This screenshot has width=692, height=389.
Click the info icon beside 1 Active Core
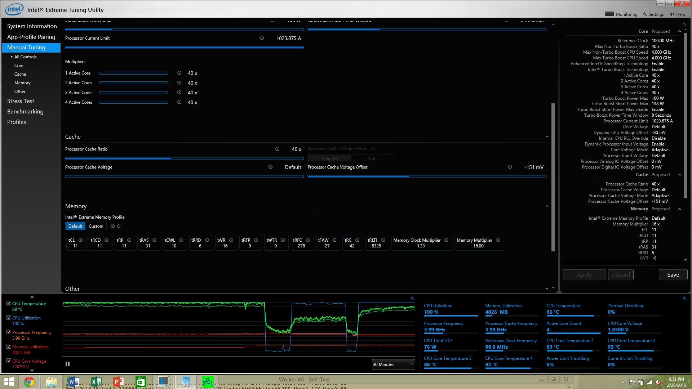tap(179, 73)
